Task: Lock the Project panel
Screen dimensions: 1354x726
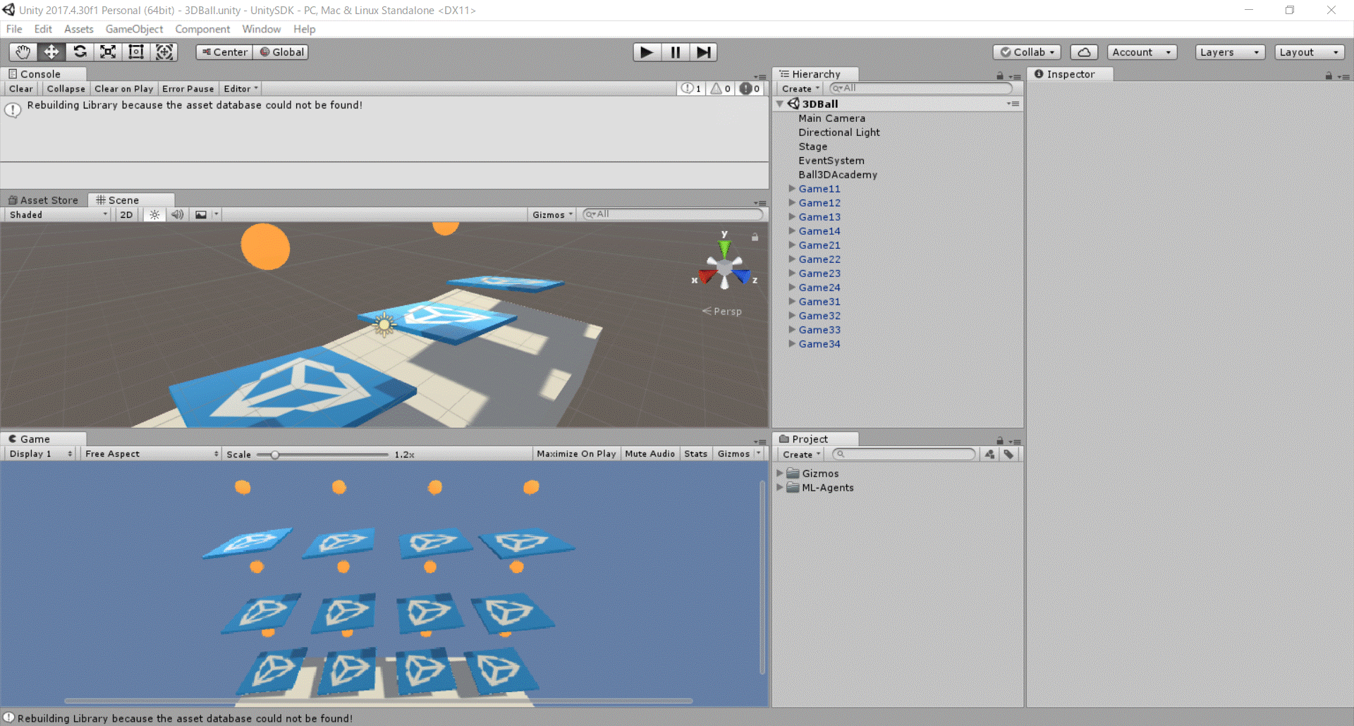Action: (999, 441)
